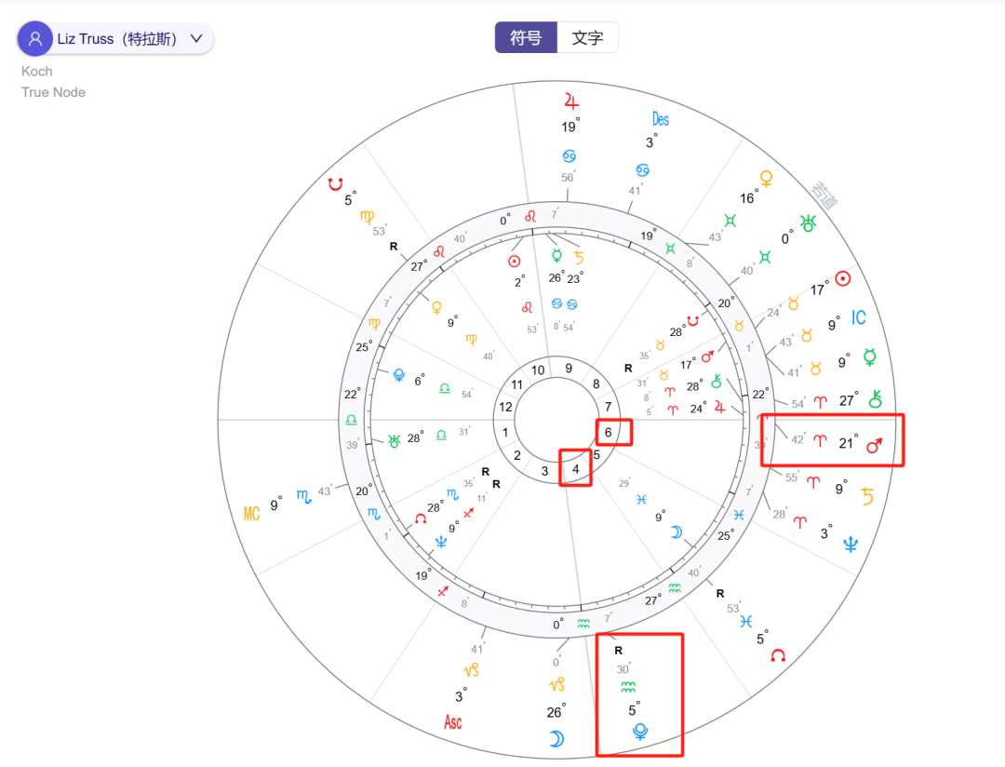This screenshot has width=1005, height=767.
Task: Click house number 1 in the center wheel
Action: coord(505,432)
